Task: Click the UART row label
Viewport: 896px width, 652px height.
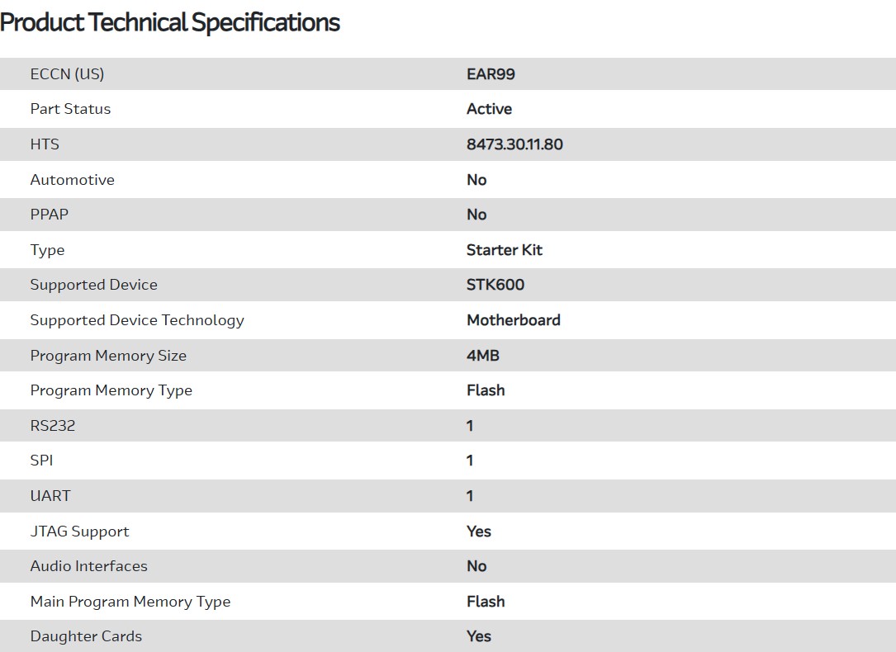Action: click(x=50, y=496)
